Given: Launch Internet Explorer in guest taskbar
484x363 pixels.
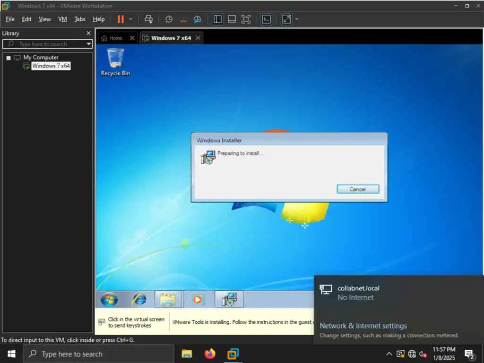Looking at the screenshot, I should [x=139, y=299].
